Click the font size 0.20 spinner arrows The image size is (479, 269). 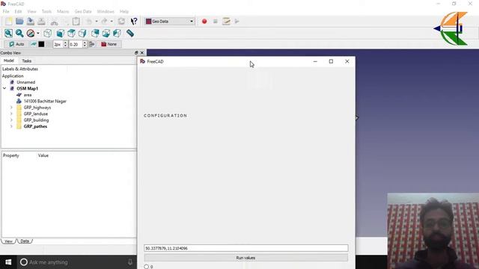[x=85, y=44]
